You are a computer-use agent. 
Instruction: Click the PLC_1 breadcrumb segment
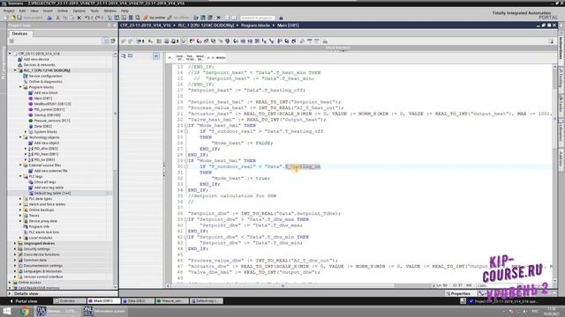point(206,26)
